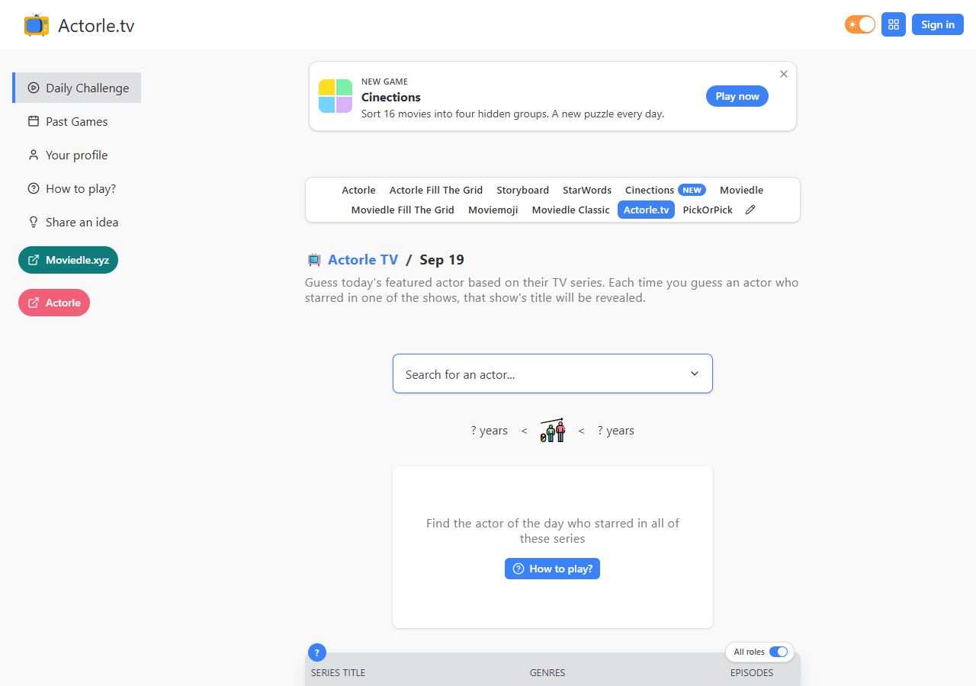This screenshot has width=976, height=686.
Task: Select the Moviemoji game tab
Action: (493, 210)
